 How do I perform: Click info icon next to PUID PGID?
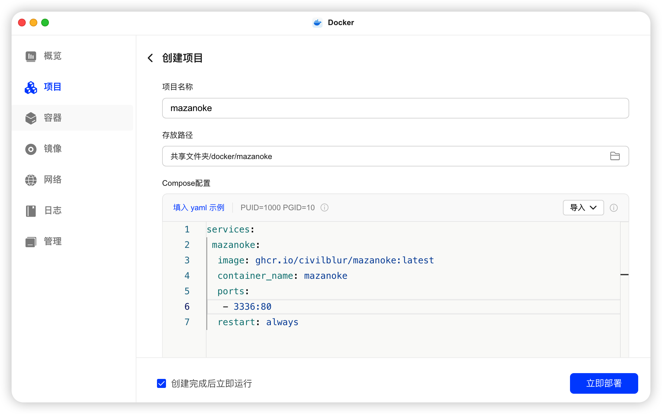pyautogui.click(x=324, y=208)
